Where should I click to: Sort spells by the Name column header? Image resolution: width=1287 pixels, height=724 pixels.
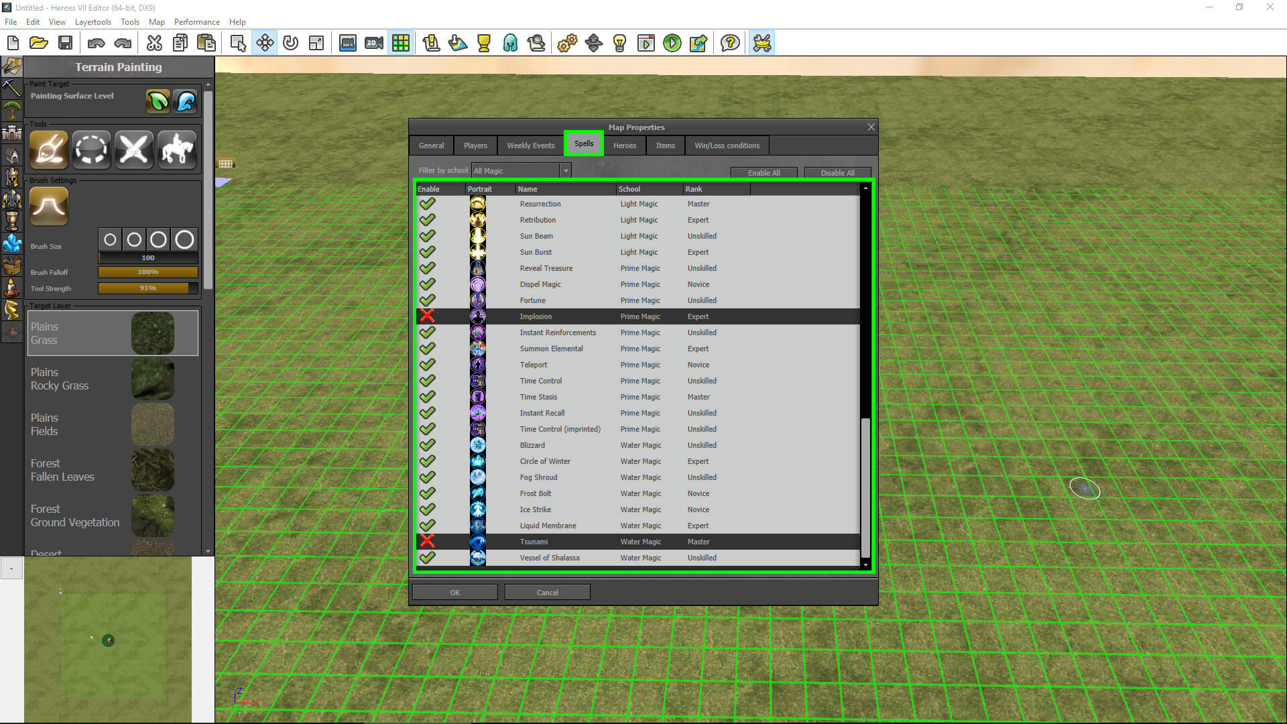(x=566, y=189)
